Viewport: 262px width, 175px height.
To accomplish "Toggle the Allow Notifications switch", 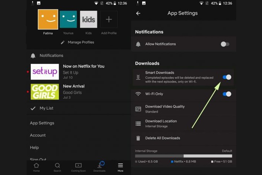I will 225,44.
